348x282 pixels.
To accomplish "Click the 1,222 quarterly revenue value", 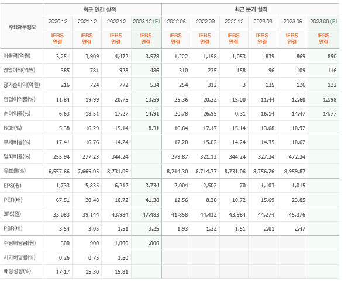I will tap(181, 57).
